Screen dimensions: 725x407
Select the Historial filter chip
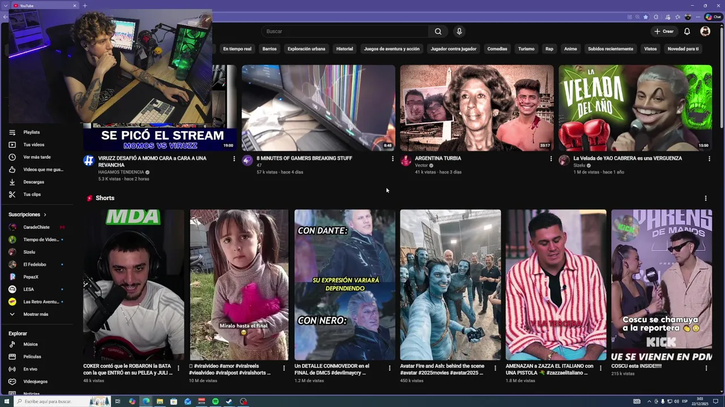coord(344,49)
